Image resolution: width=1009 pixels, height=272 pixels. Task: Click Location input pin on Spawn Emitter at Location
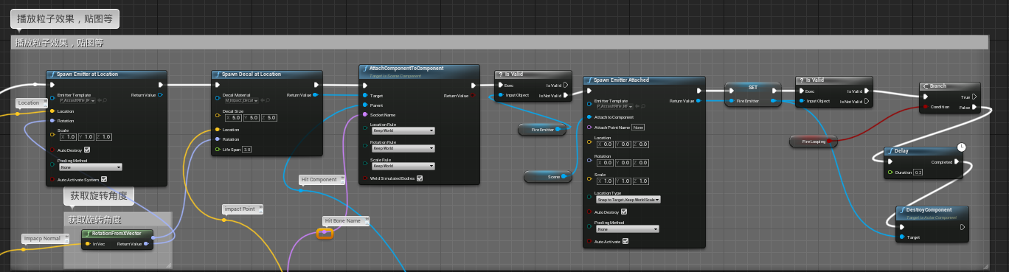pos(52,111)
